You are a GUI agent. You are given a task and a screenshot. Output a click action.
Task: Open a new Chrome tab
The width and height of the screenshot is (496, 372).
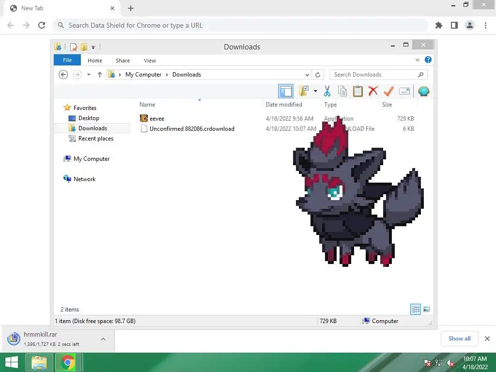click(x=131, y=8)
